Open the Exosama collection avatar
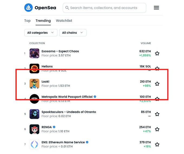Image resolution: width=184 pixels, height=154 pixels. tap(34, 53)
